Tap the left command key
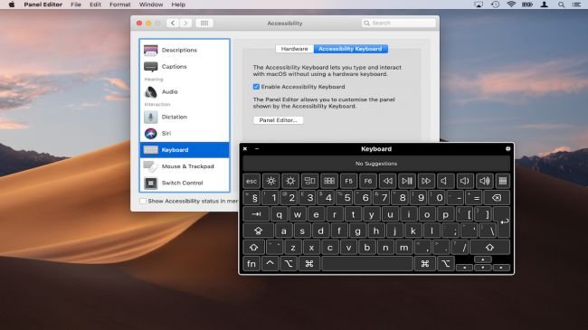This screenshot has width=588, height=330. click(309, 264)
